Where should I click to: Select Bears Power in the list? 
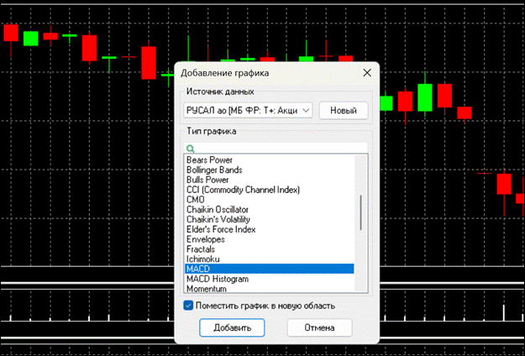[x=209, y=160]
